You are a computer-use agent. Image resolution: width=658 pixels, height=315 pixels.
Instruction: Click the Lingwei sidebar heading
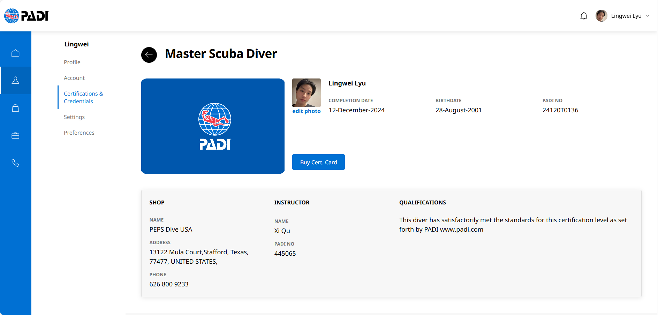(x=76, y=44)
